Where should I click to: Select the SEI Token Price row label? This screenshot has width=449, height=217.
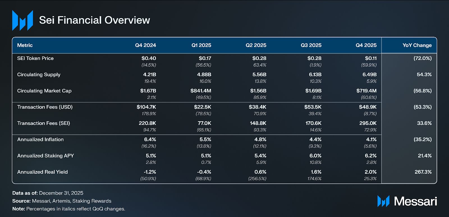point(35,58)
